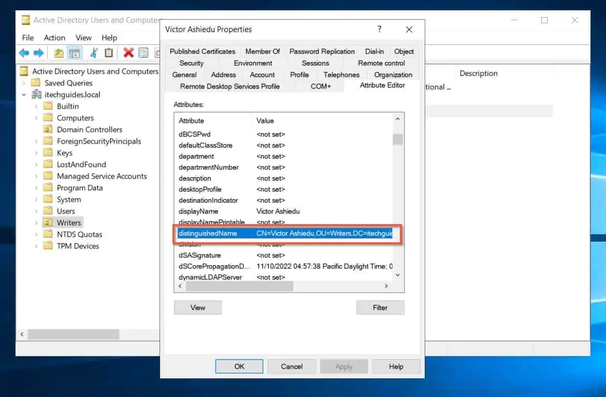The image size is (606, 397).
Task: Click the clipboard icon in the toolbar
Action: 109,53
